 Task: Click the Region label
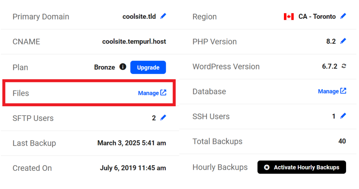coord(204,17)
